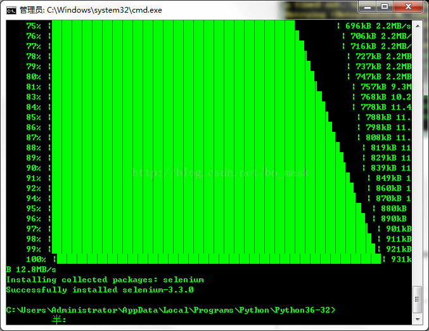429x331 pixels.
Task: Maximize the cmd.exe window
Action: 385,7
